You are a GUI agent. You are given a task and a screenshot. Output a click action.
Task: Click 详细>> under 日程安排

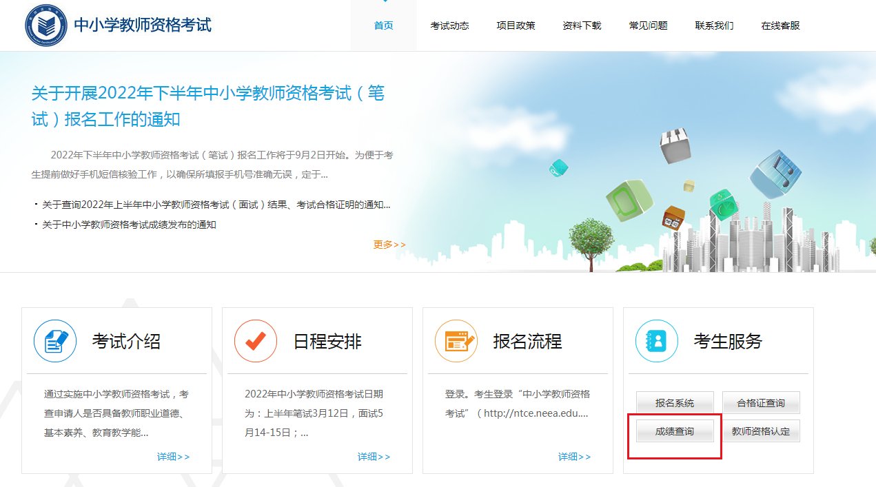coord(374,457)
